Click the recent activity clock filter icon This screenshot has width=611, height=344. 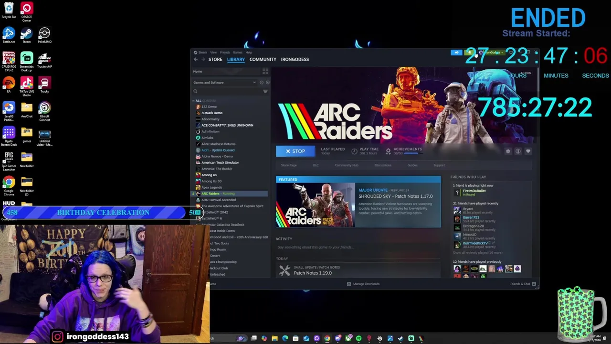point(261,82)
